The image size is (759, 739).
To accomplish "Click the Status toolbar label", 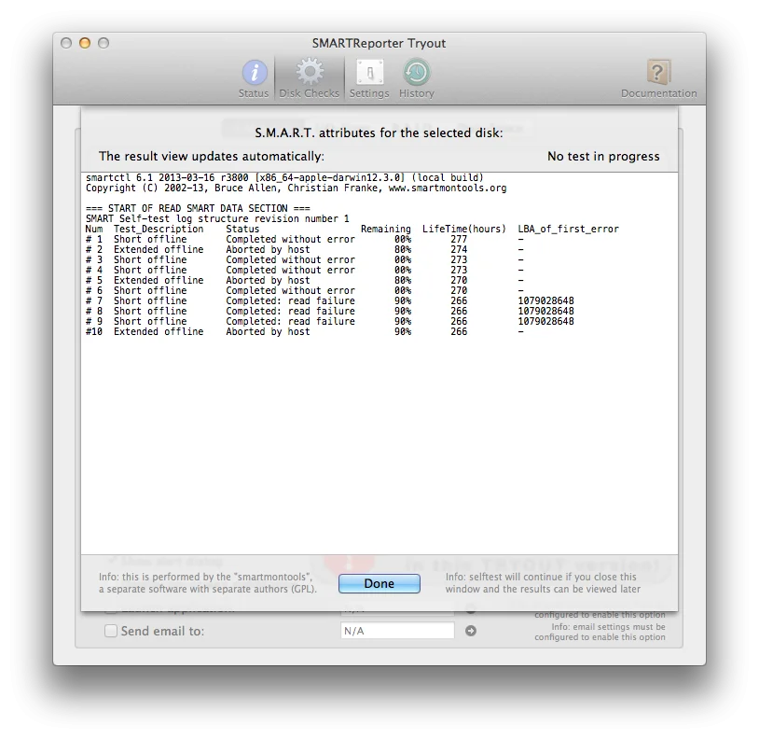I will tap(254, 93).
